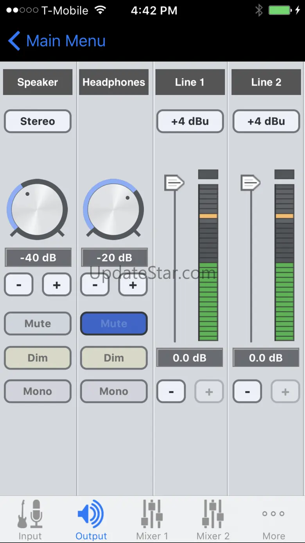Screen dimensions: 305x543
Task: Select the Line 1 channel header
Action: (x=190, y=82)
